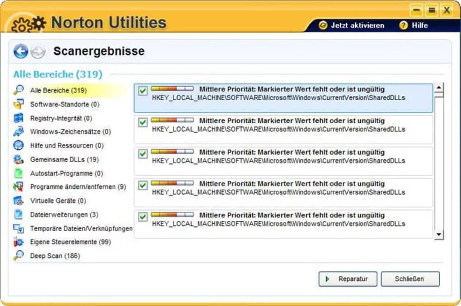The width and height of the screenshot is (461, 306).
Task: Maximize the Norton Utilities window
Action: [x=432, y=10]
